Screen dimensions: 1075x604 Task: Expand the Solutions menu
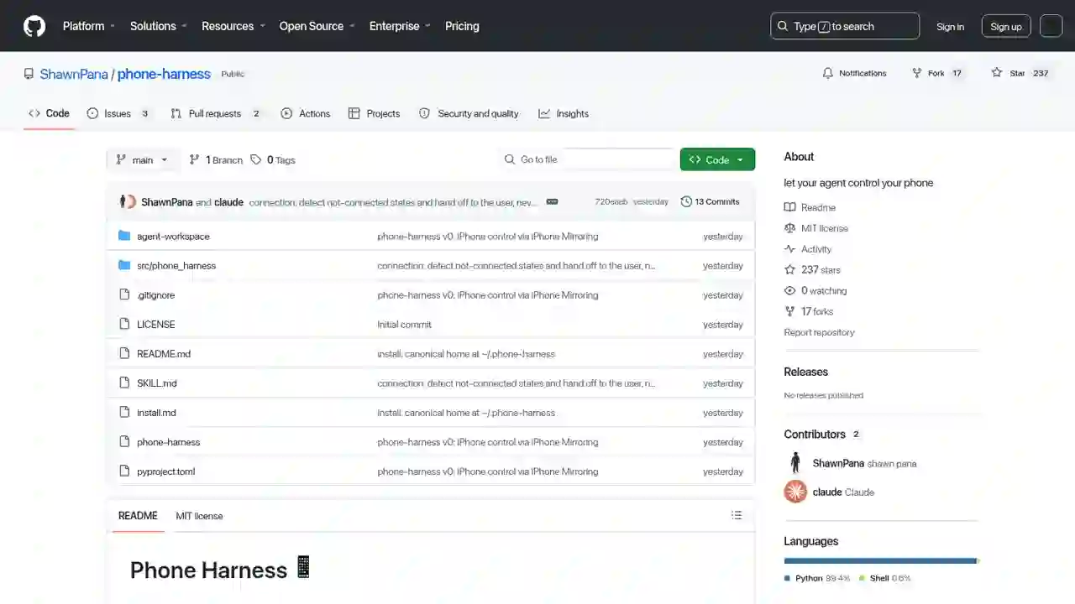click(x=159, y=26)
